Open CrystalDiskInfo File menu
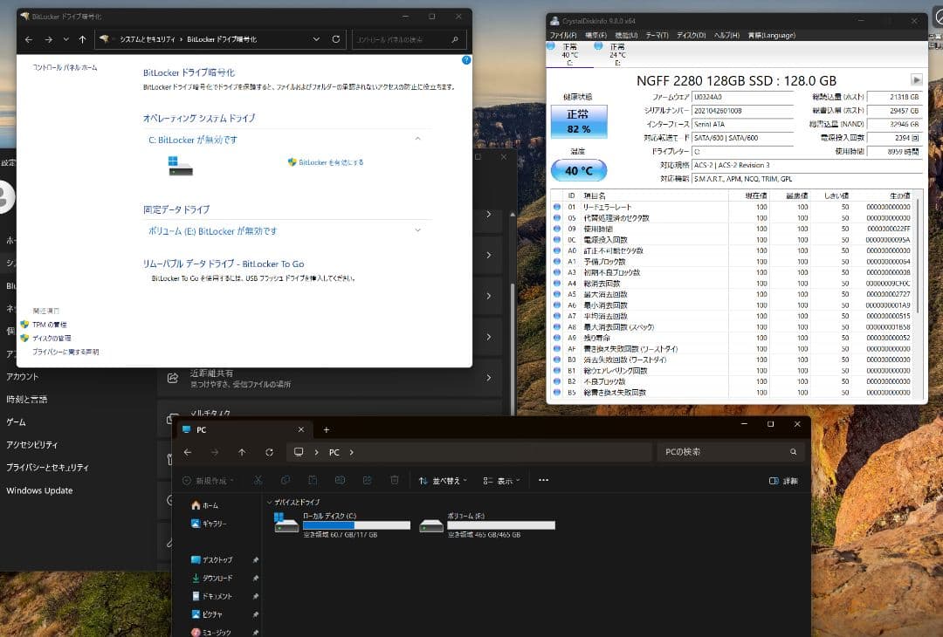The width and height of the screenshot is (943, 637). click(x=563, y=36)
